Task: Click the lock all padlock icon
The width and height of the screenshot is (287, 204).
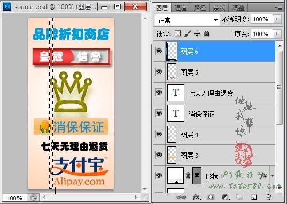Action: [x=207, y=34]
